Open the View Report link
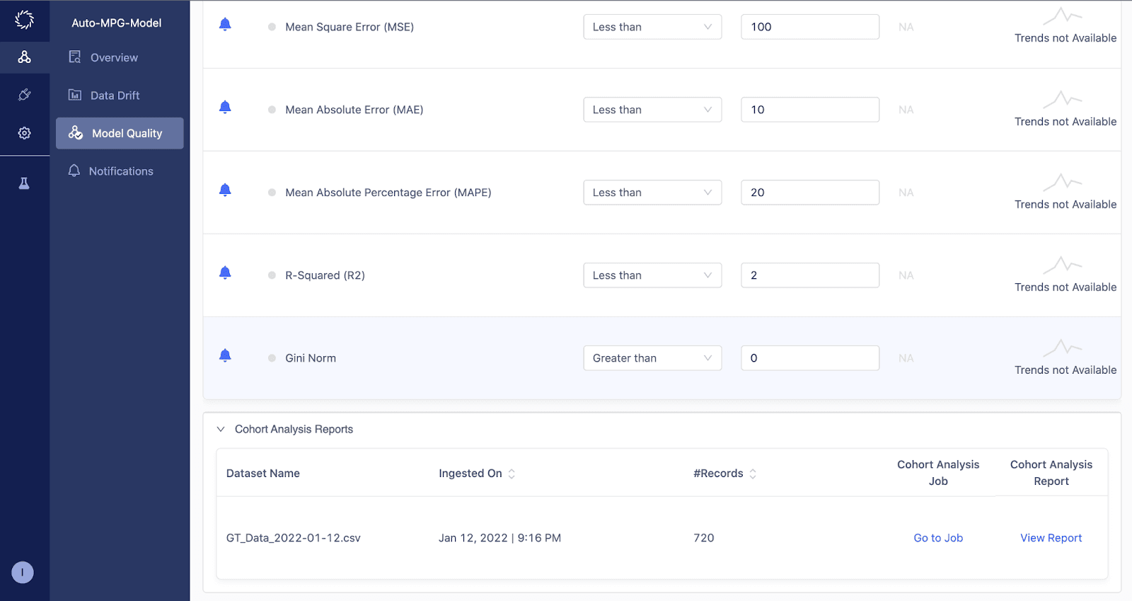The width and height of the screenshot is (1132, 601). pos(1051,538)
